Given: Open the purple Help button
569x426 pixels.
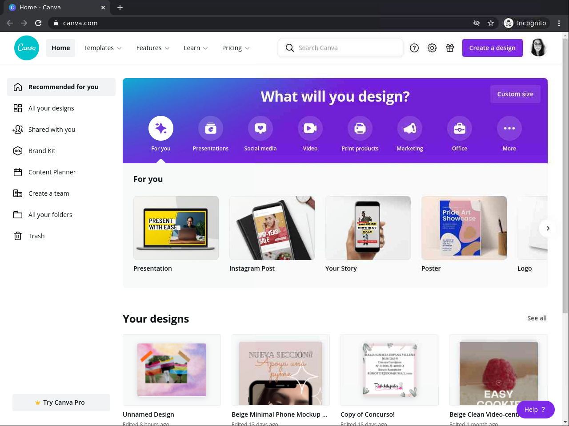Looking at the screenshot, I should pyautogui.click(x=535, y=410).
